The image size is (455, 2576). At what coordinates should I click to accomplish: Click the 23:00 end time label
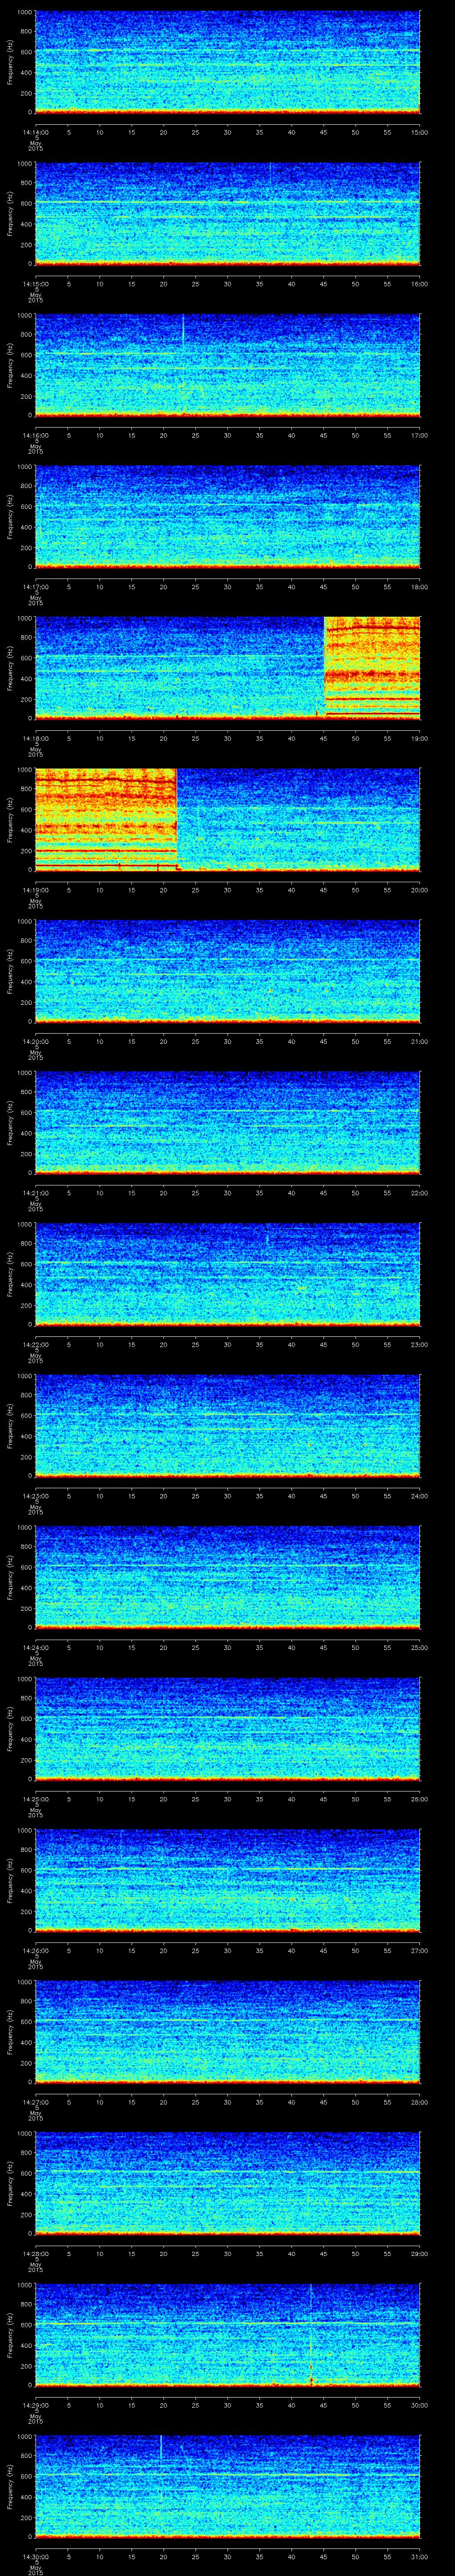click(x=420, y=1344)
